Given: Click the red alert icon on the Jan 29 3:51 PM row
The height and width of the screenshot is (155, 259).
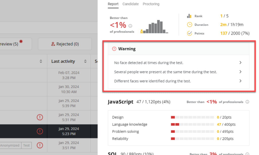Looking at the screenshot, I should [40, 145].
